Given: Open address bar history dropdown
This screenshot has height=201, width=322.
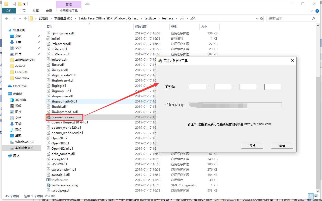Looking at the screenshot, I should (257, 18).
